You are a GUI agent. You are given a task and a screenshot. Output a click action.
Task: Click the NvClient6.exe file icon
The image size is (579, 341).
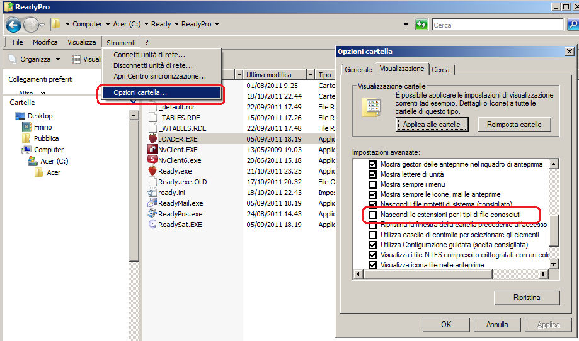tap(152, 160)
